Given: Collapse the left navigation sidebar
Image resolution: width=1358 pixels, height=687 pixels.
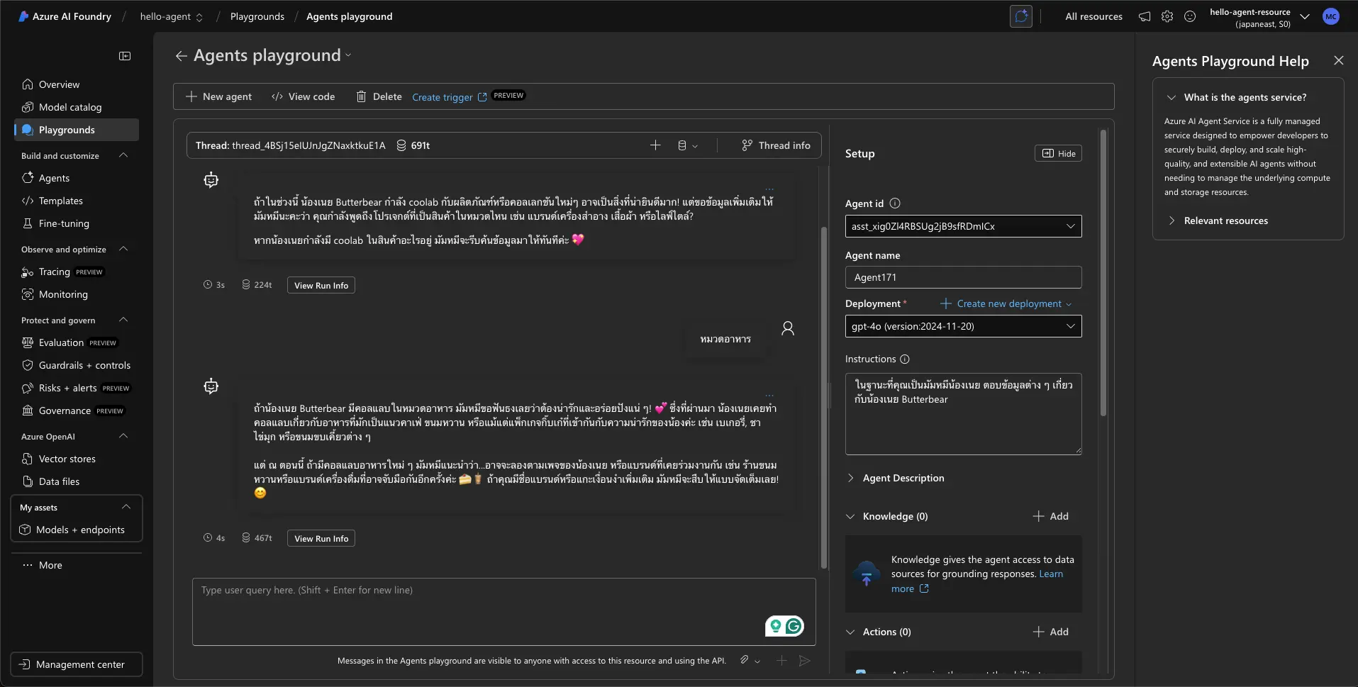Looking at the screenshot, I should coord(125,56).
